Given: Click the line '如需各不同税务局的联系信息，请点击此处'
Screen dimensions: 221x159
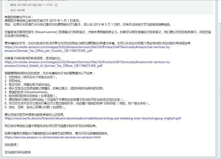Looking at the screenshot, I should (x=33, y=58).
